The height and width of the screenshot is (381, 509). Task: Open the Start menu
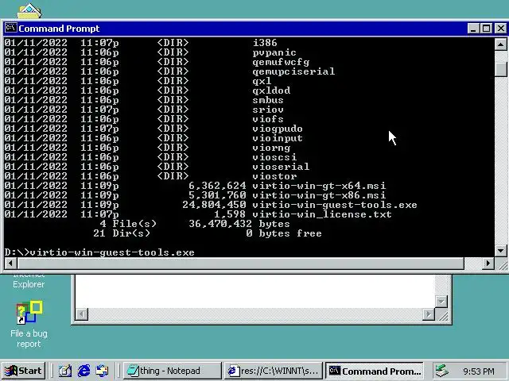(x=23, y=371)
